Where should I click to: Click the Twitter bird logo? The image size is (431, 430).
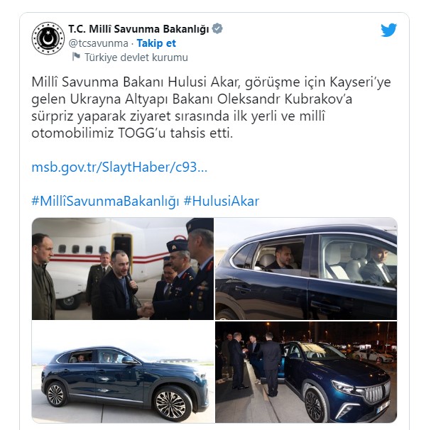point(388,30)
